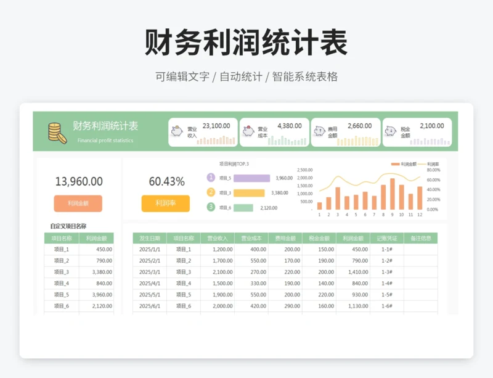Select the 220.00 tax cell for 项目_5
Screen dimensions: 493x378
coord(319,295)
